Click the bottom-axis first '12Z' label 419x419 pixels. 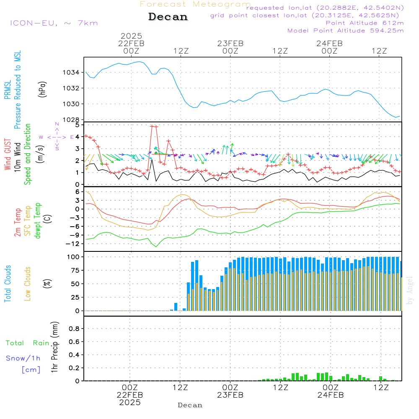pyautogui.click(x=180, y=388)
